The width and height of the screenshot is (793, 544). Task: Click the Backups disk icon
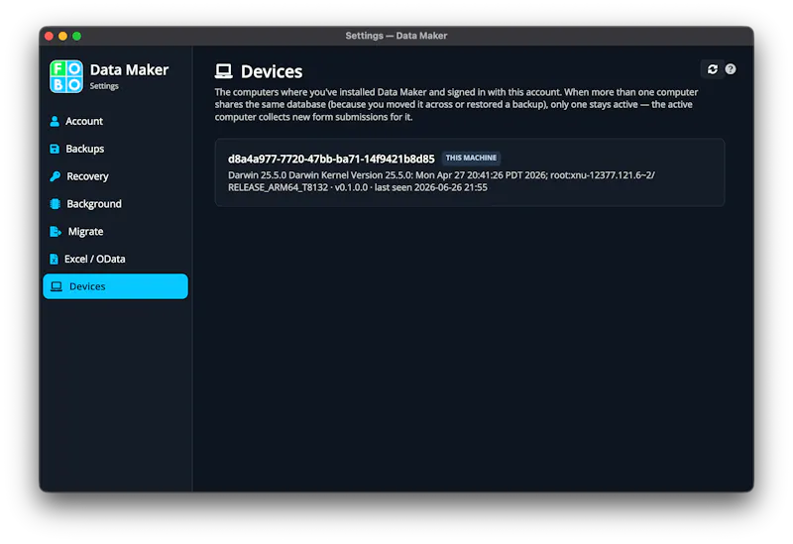55,149
